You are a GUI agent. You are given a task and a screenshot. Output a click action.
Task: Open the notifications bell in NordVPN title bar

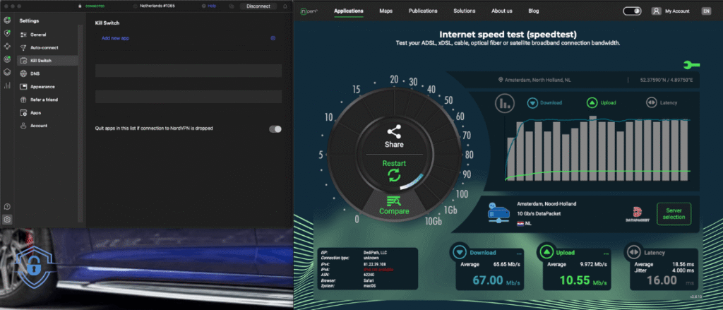click(285, 6)
